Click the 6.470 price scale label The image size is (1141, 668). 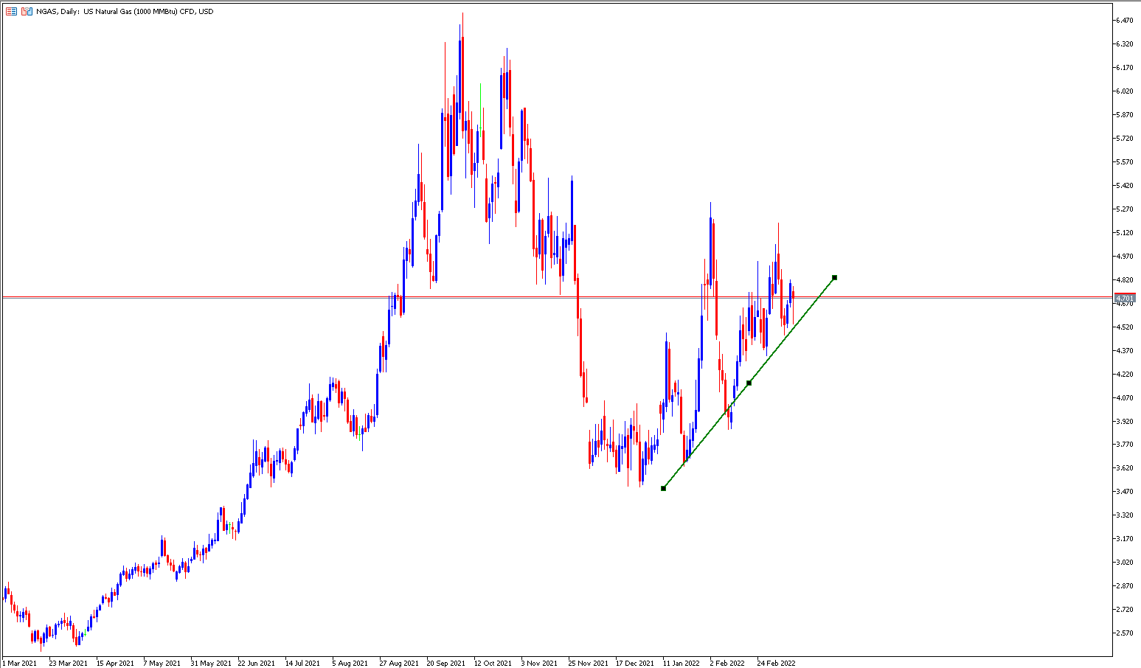tap(1125, 21)
